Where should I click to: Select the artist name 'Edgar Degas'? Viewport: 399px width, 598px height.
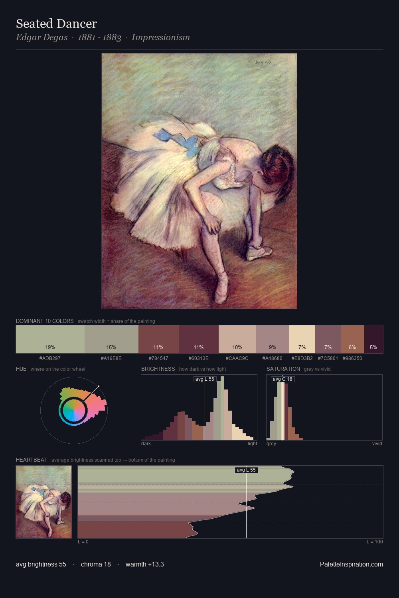tap(41, 37)
